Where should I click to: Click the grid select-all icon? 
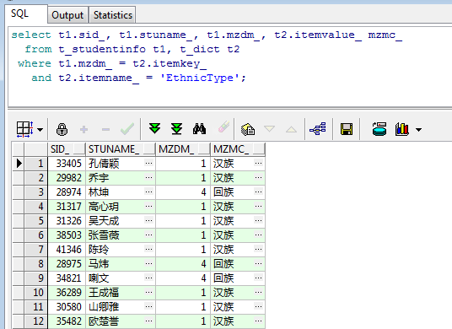coord(24,129)
